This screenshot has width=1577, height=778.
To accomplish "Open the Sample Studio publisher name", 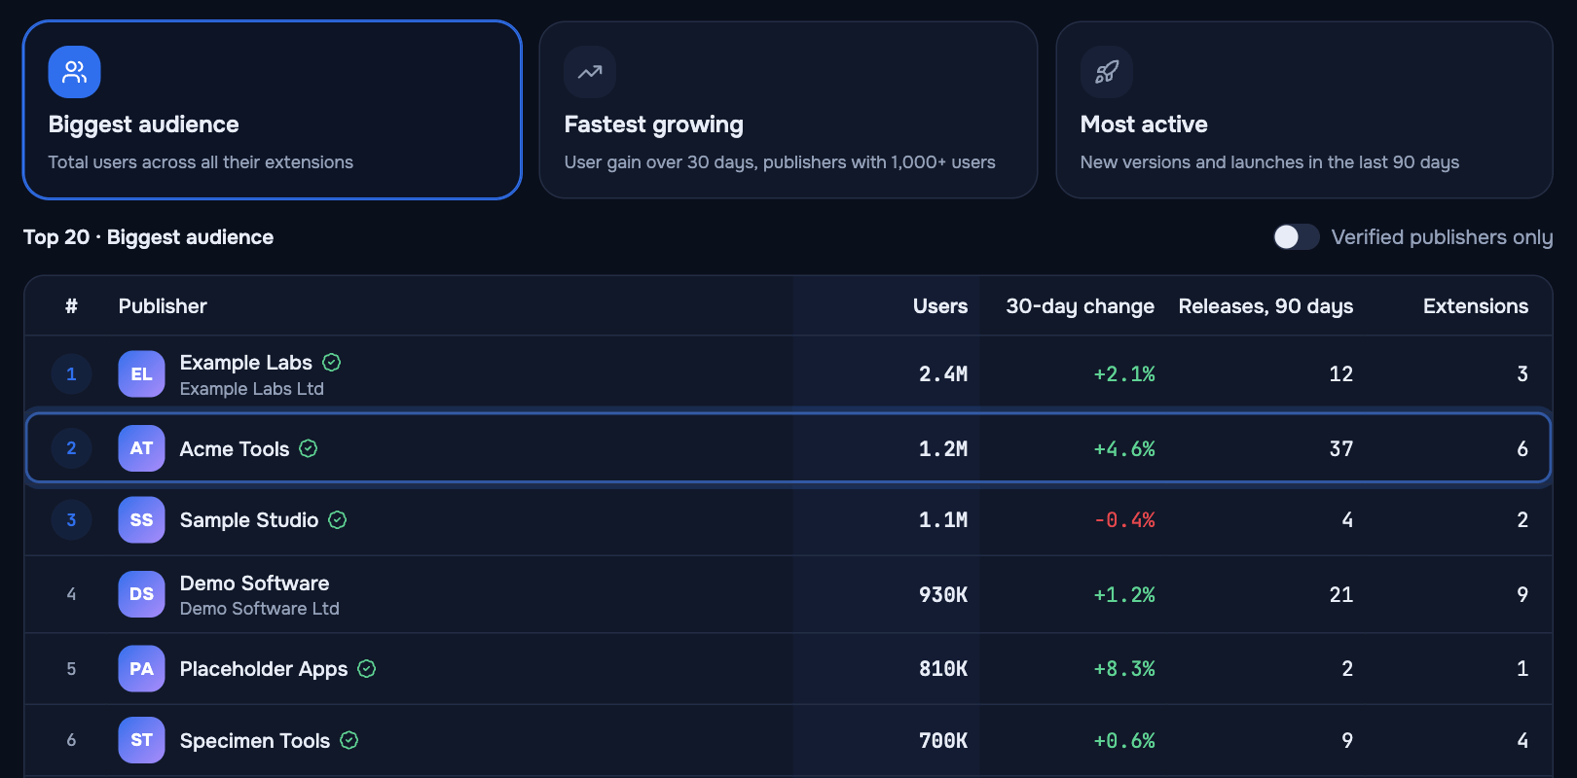I will [x=249, y=520].
